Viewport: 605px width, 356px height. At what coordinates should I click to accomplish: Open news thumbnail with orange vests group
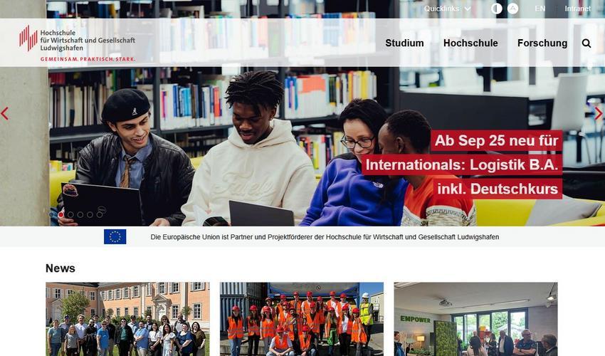point(302,319)
